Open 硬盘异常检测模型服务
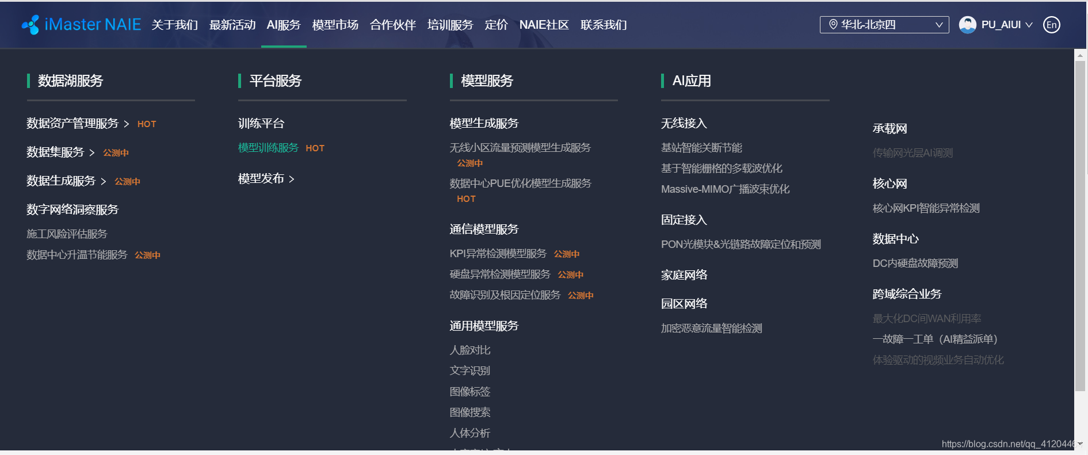 (x=500, y=274)
